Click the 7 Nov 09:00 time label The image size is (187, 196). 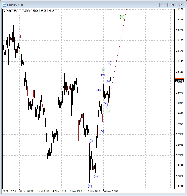pos(76,191)
